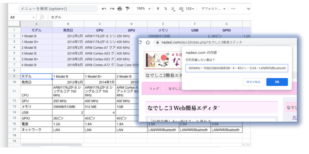The width and height of the screenshot is (309, 154).
Task: Click scroll-right arrow at sheet bottom
Action: [x=248, y=145]
